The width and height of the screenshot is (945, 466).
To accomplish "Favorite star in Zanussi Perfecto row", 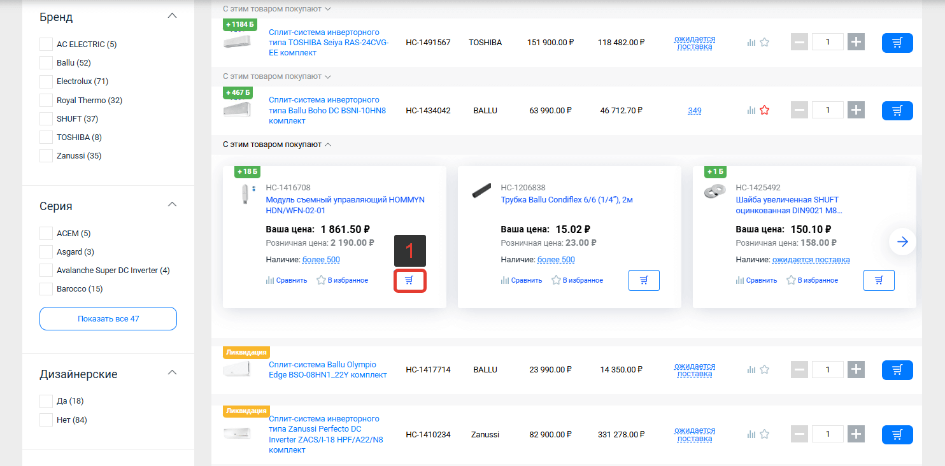I will [x=765, y=434].
